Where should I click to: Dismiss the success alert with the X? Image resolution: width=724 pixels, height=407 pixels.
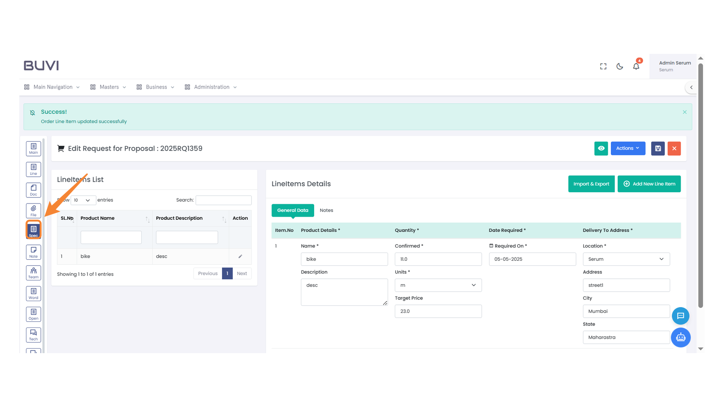click(684, 112)
